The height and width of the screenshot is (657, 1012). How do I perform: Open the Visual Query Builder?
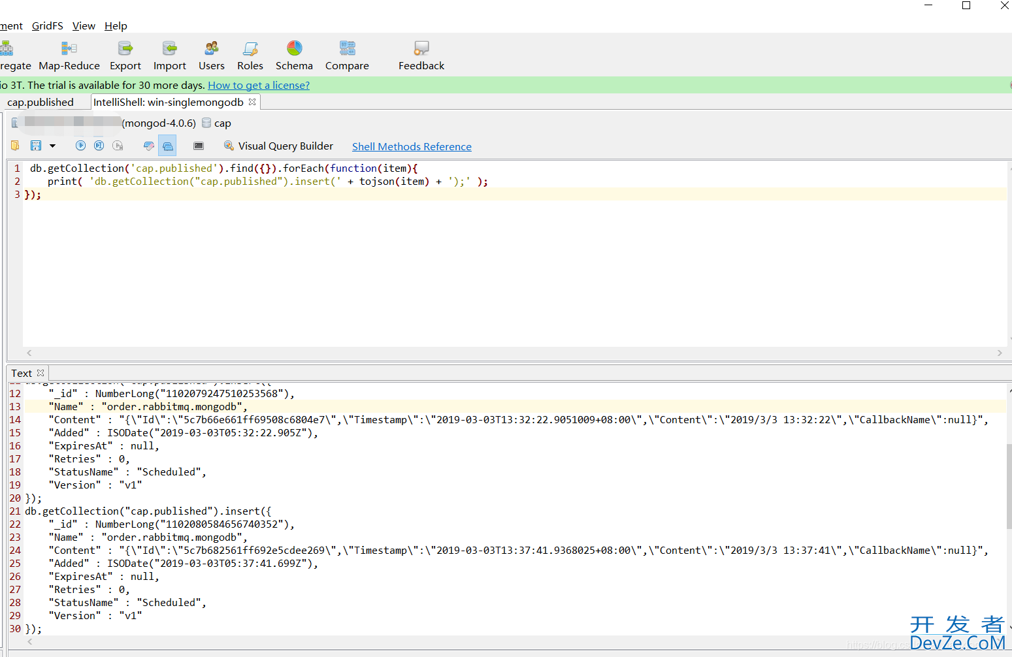tap(278, 146)
